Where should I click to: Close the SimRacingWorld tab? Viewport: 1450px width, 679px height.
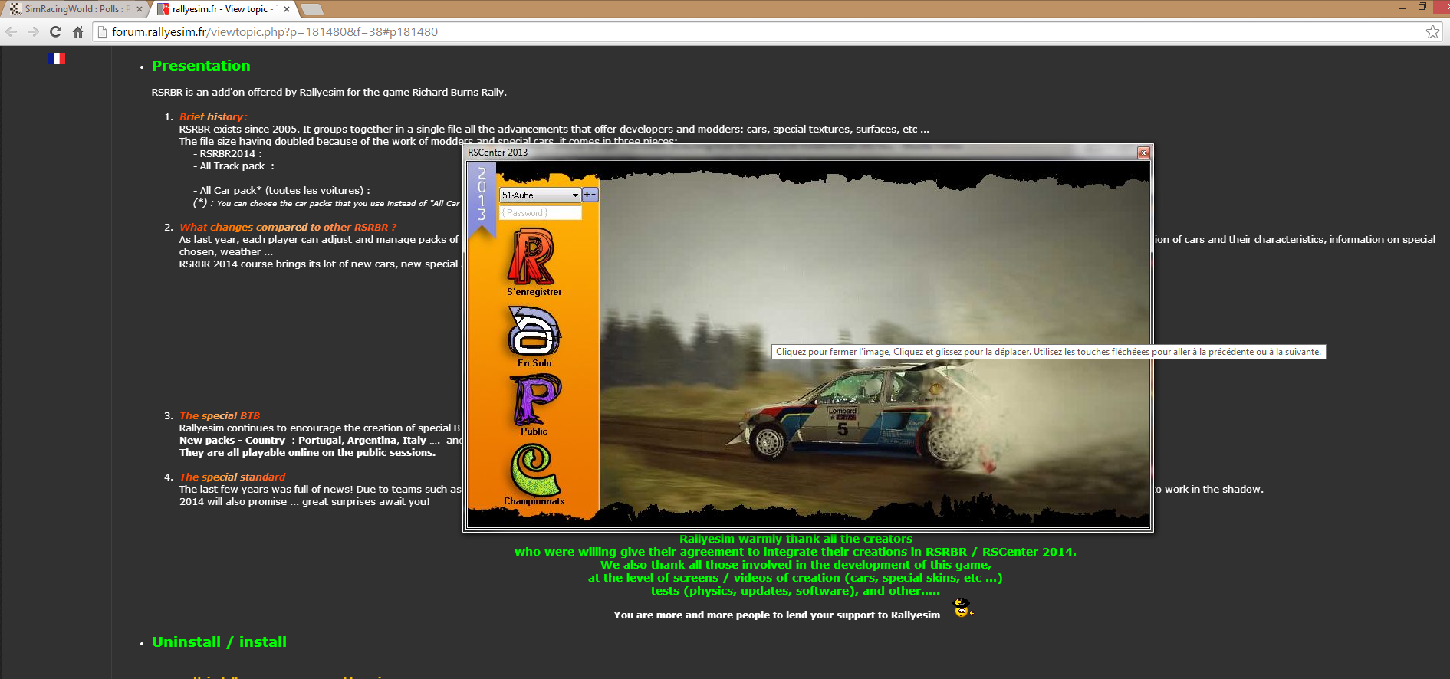(140, 9)
